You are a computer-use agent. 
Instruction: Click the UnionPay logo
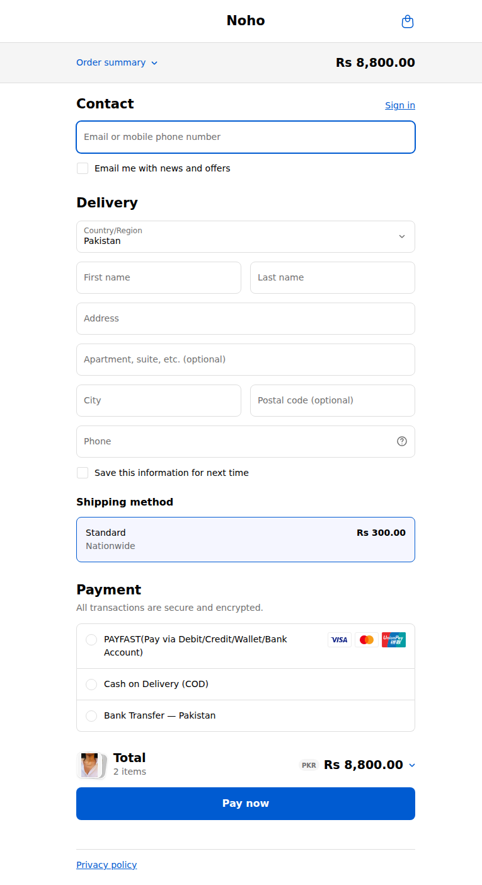(x=393, y=639)
